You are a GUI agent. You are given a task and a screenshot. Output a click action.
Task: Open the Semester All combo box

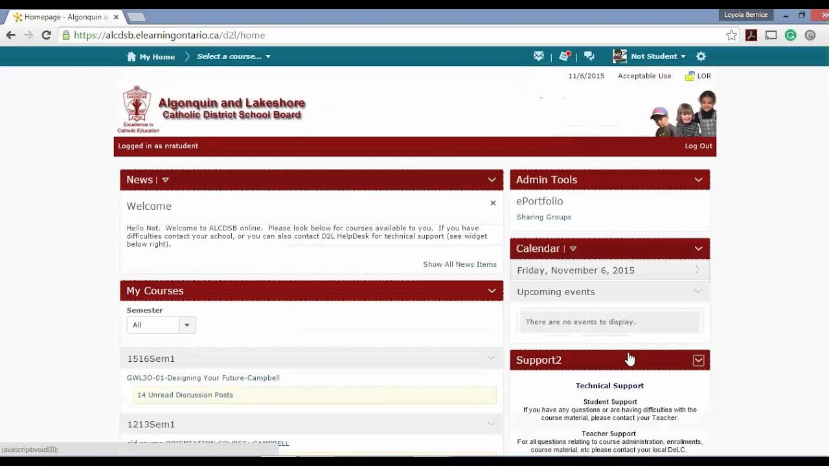tap(161, 325)
